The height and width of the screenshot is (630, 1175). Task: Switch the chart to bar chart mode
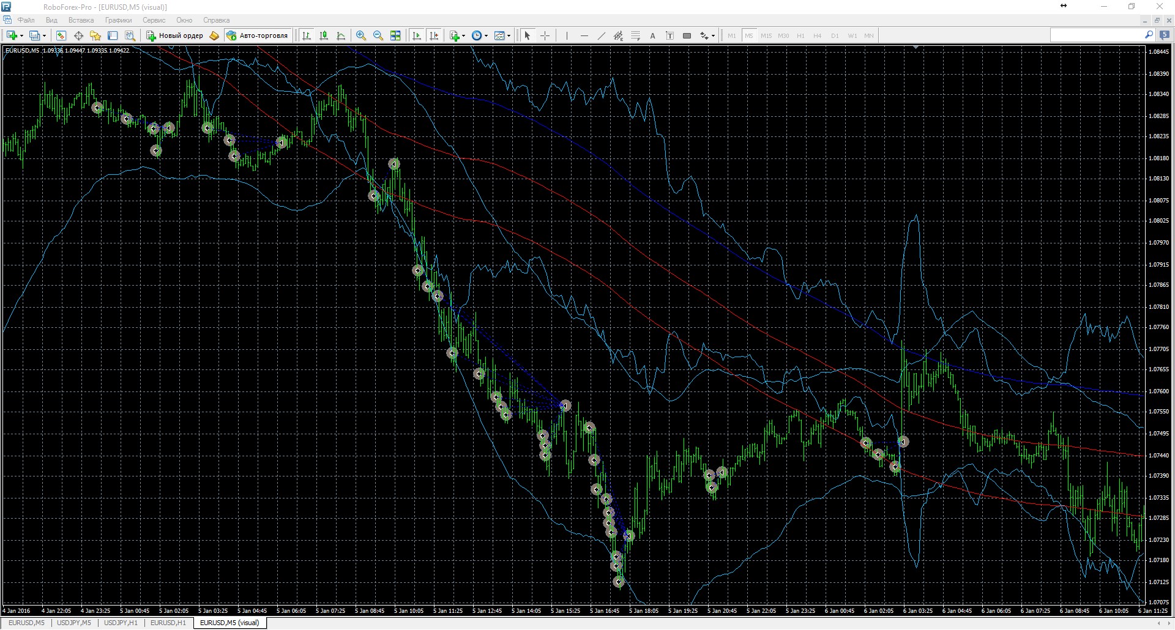tap(307, 35)
